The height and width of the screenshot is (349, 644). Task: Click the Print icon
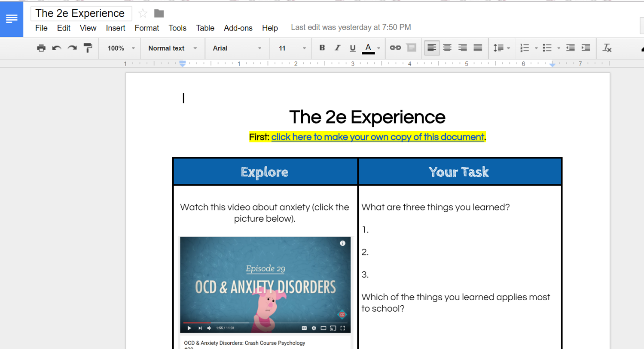tap(41, 48)
